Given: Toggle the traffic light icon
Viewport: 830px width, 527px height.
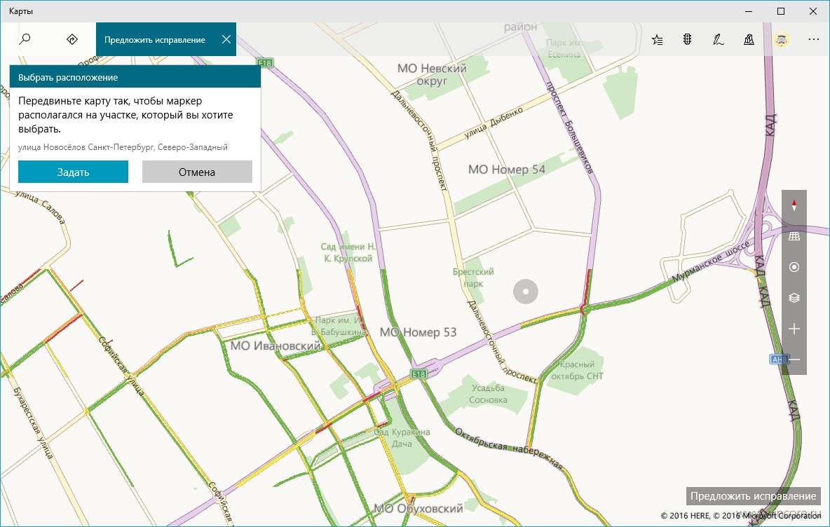Looking at the screenshot, I should (687, 39).
